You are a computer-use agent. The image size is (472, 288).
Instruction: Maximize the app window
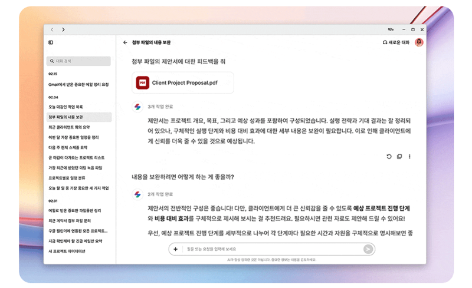413,29
